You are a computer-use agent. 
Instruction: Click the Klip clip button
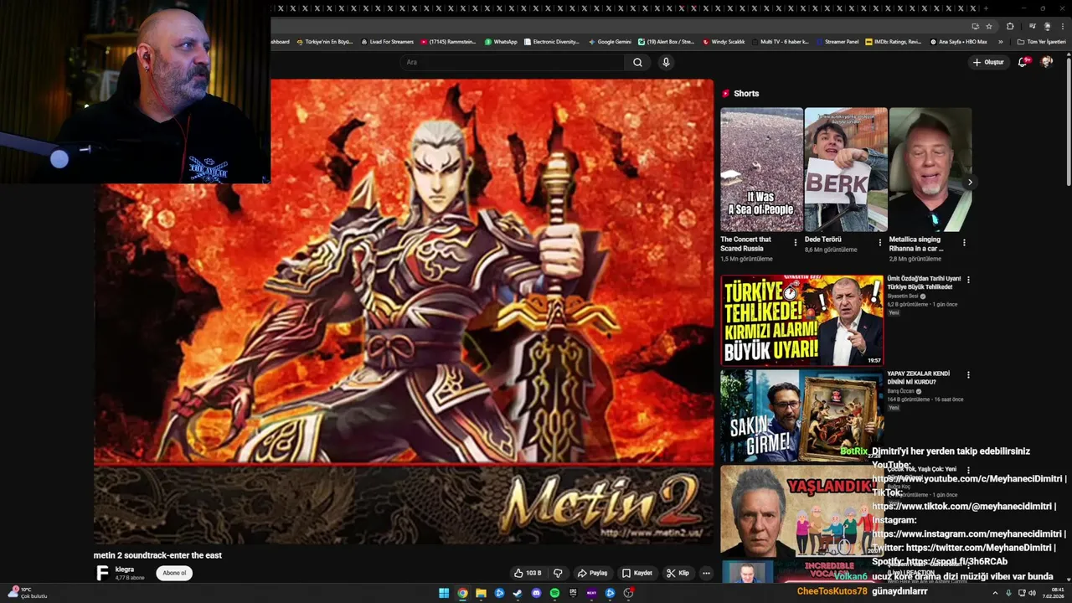pyautogui.click(x=678, y=573)
